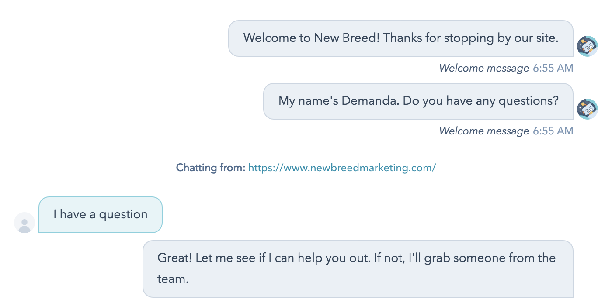This screenshot has width=612, height=303.
Task: Click the 'Chatting from:' label
Action: (211, 168)
